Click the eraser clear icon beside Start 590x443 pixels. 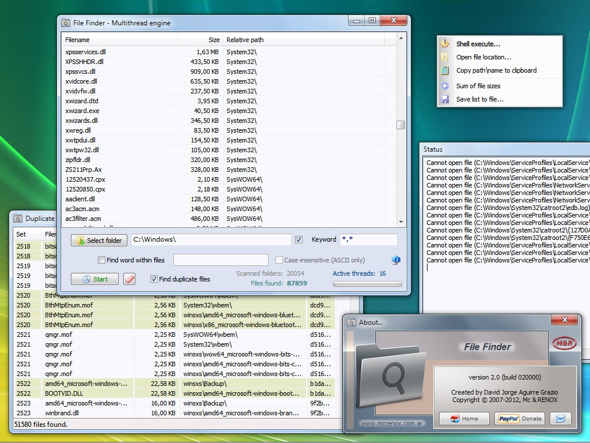tap(129, 279)
